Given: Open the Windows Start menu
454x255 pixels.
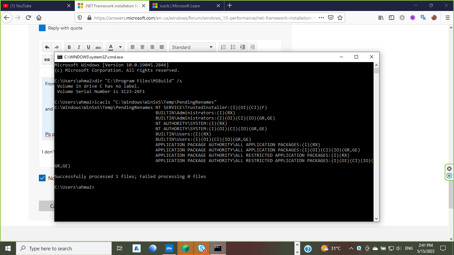Looking at the screenshot, I should click(x=8, y=248).
